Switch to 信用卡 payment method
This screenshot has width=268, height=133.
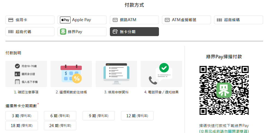[30, 20]
